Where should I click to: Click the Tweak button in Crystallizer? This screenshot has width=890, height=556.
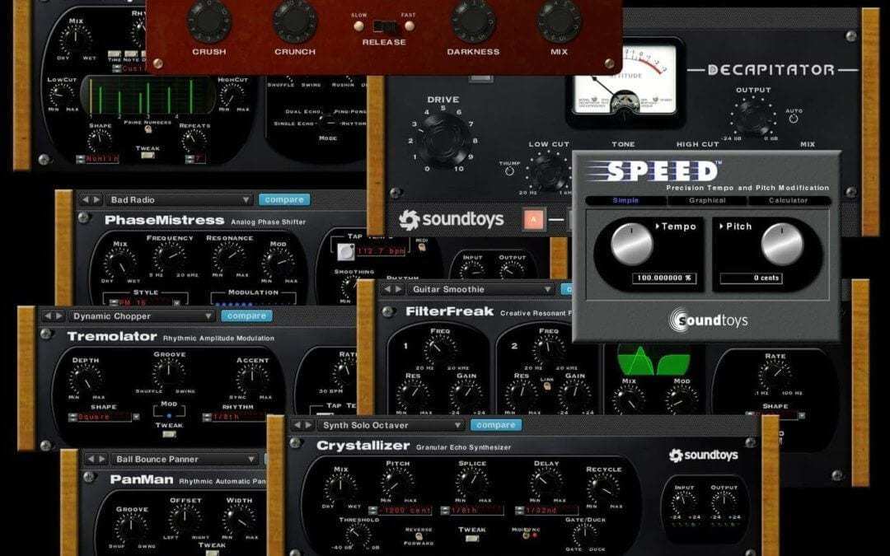coord(471,539)
